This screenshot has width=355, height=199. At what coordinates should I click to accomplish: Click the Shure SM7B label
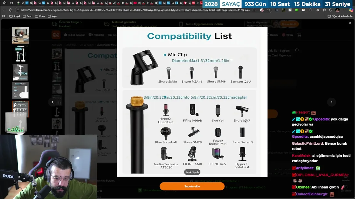[192, 142]
